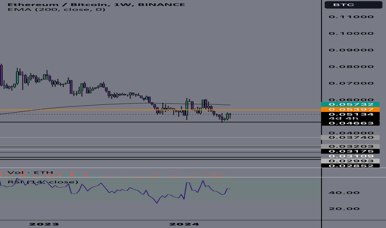Click the RSI (14, close) indicator label
This screenshot has width=386, height=228.
[x=43, y=182]
